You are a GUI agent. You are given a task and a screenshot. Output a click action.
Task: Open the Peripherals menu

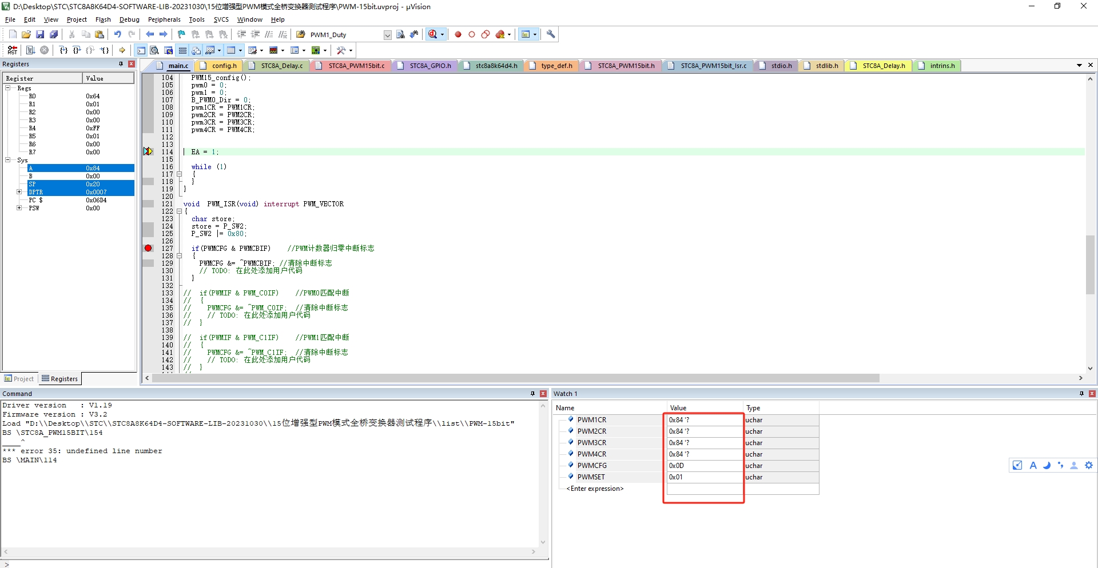pos(164,19)
